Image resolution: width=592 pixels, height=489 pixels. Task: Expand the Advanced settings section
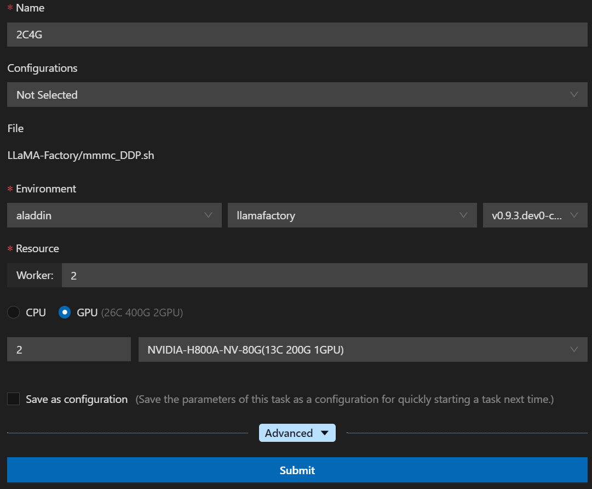pyautogui.click(x=289, y=433)
